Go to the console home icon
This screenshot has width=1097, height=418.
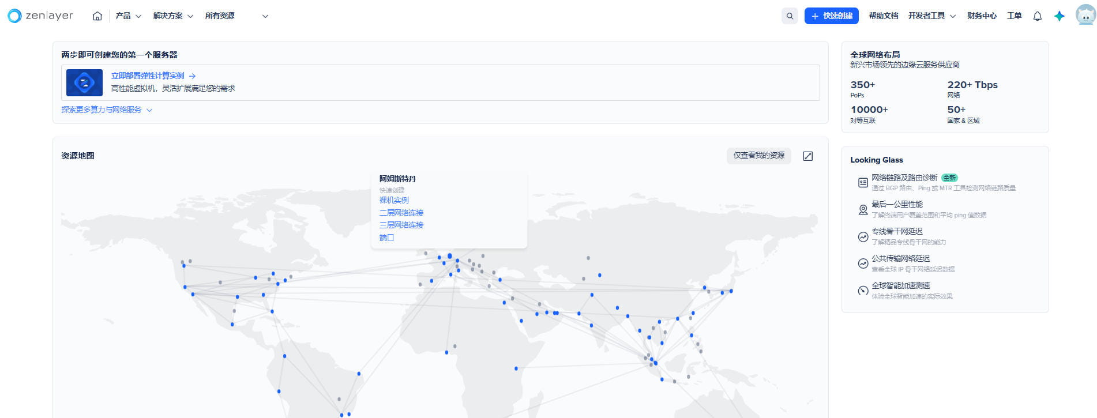click(97, 16)
